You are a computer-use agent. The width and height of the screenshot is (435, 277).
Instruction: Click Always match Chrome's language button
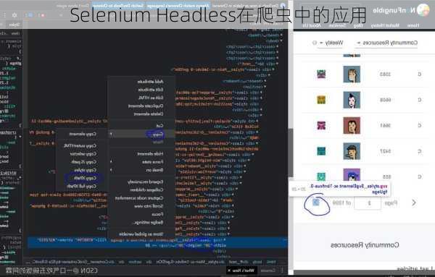(178, 6)
